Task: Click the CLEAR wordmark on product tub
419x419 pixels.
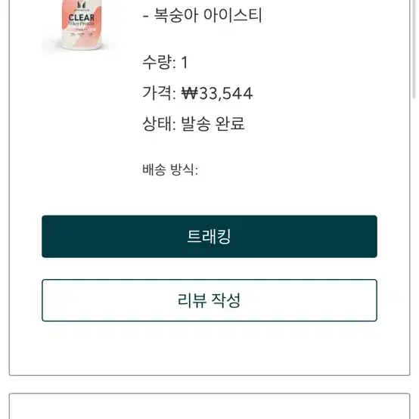Action: pos(82,17)
